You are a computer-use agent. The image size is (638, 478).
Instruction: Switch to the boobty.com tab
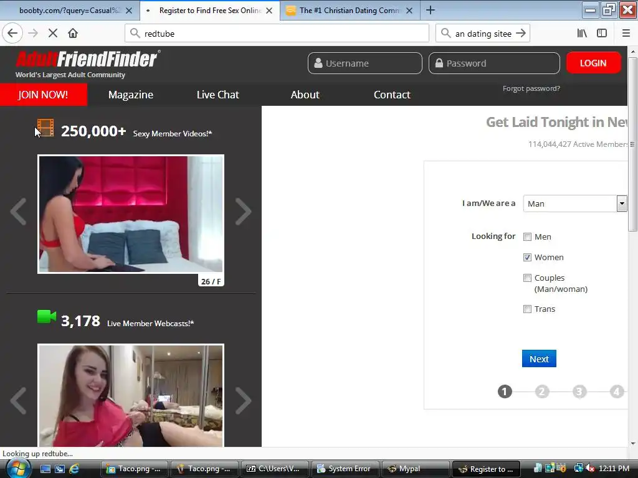(x=70, y=11)
